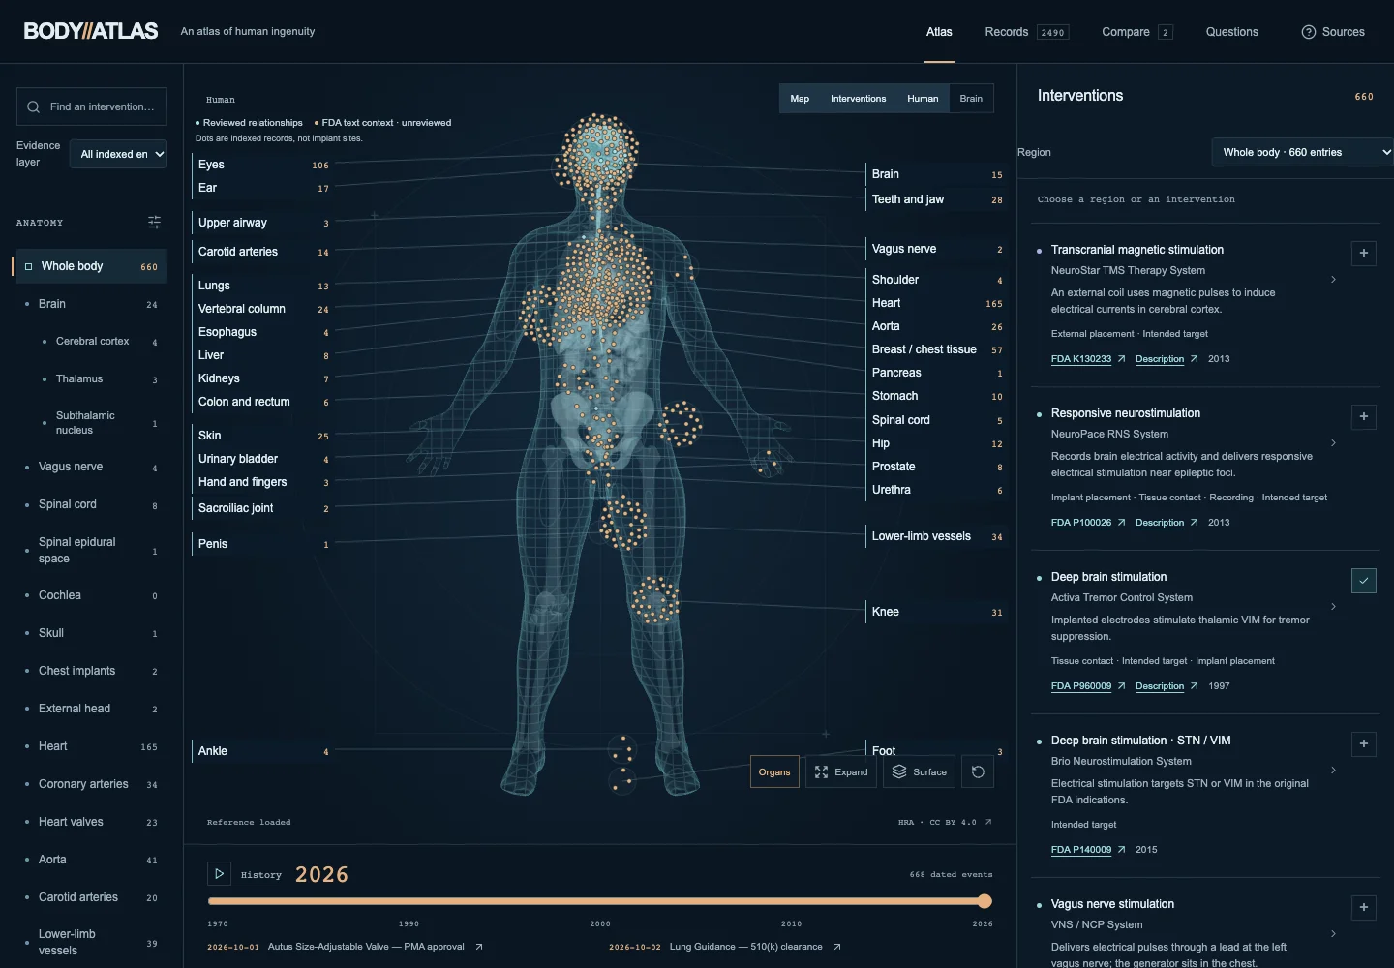The height and width of the screenshot is (968, 1394).
Task: Toggle the Surface layers button
Action: tap(920, 772)
